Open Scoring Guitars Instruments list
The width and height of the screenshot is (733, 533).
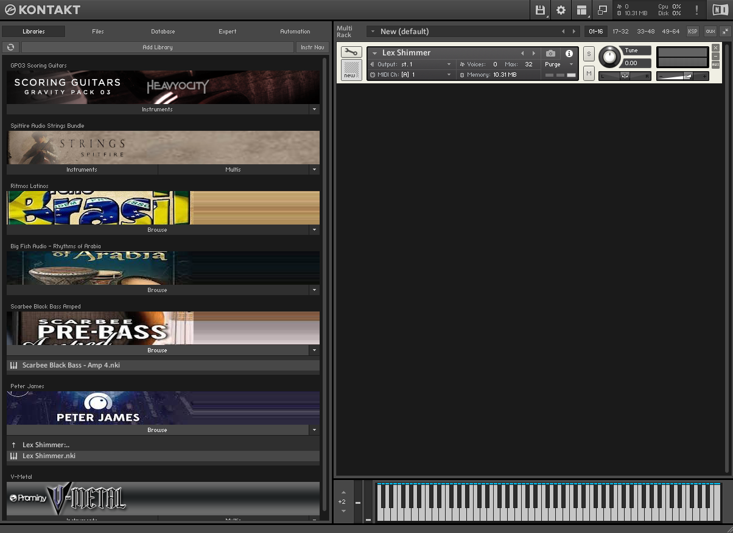(158, 110)
